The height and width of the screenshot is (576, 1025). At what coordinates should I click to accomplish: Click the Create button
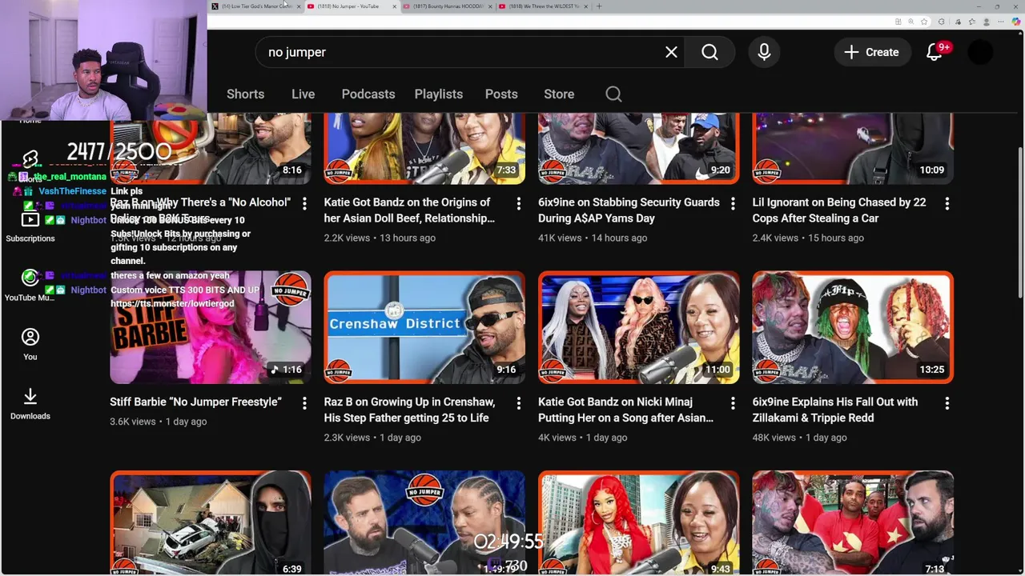pos(871,52)
